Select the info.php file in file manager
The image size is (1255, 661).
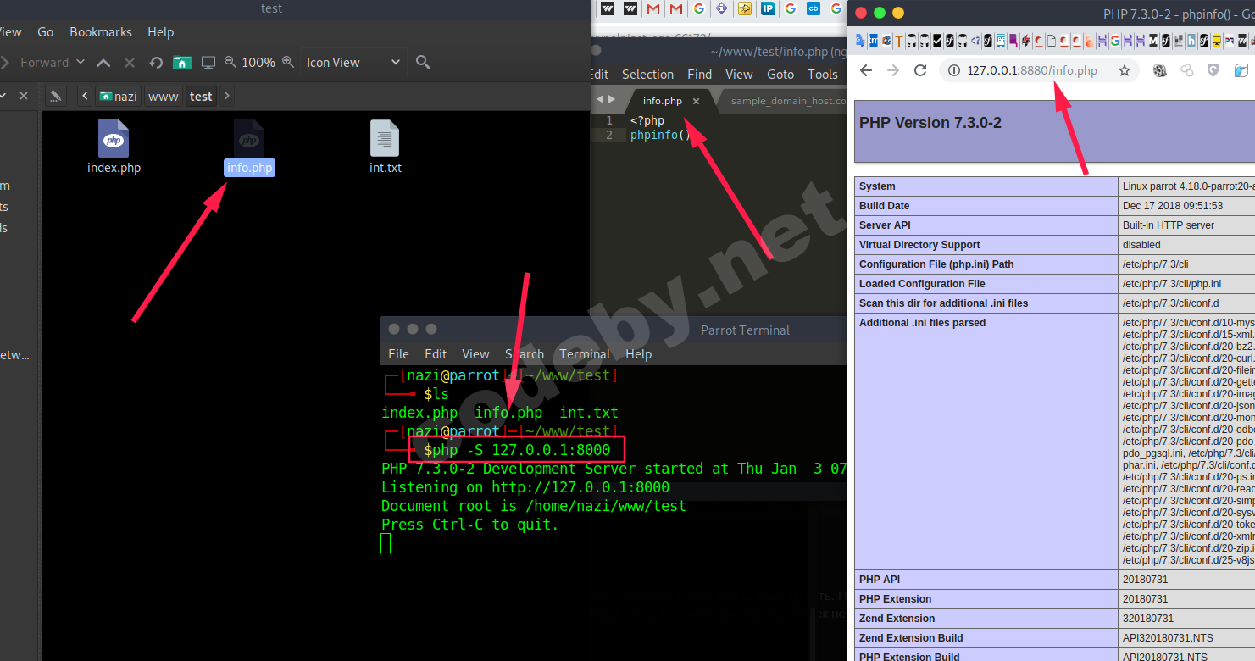pos(249,147)
